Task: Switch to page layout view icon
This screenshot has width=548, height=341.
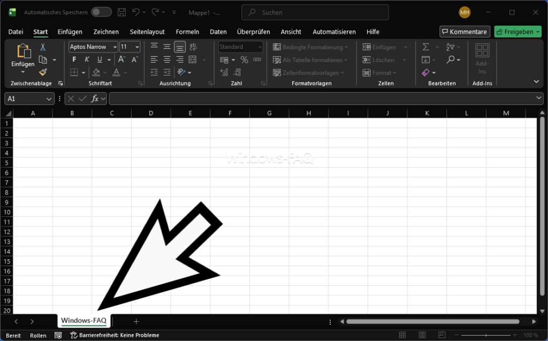Action: pos(422,335)
